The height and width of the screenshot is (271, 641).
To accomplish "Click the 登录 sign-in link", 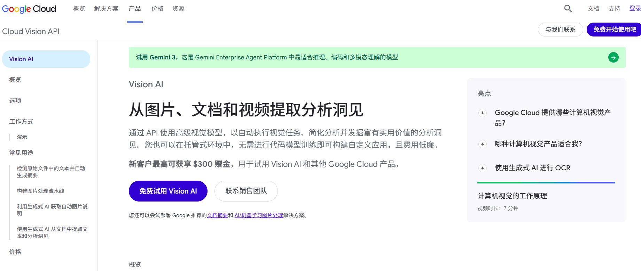I will [635, 9].
